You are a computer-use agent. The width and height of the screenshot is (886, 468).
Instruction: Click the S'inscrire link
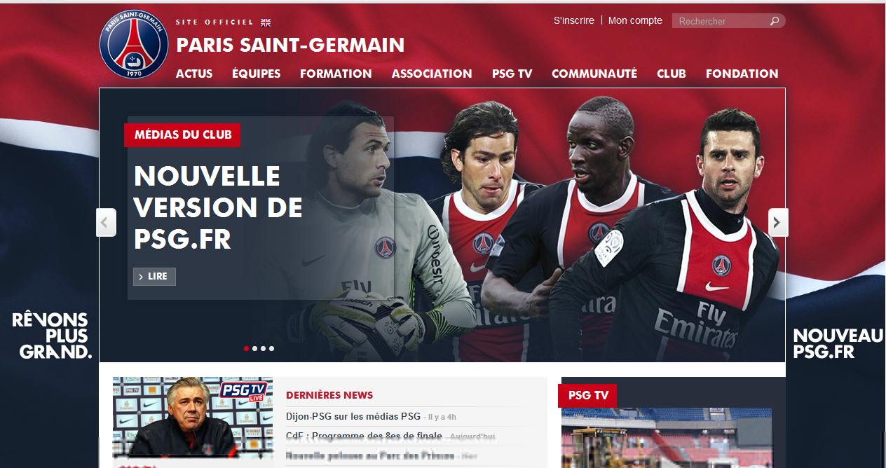pyautogui.click(x=574, y=20)
